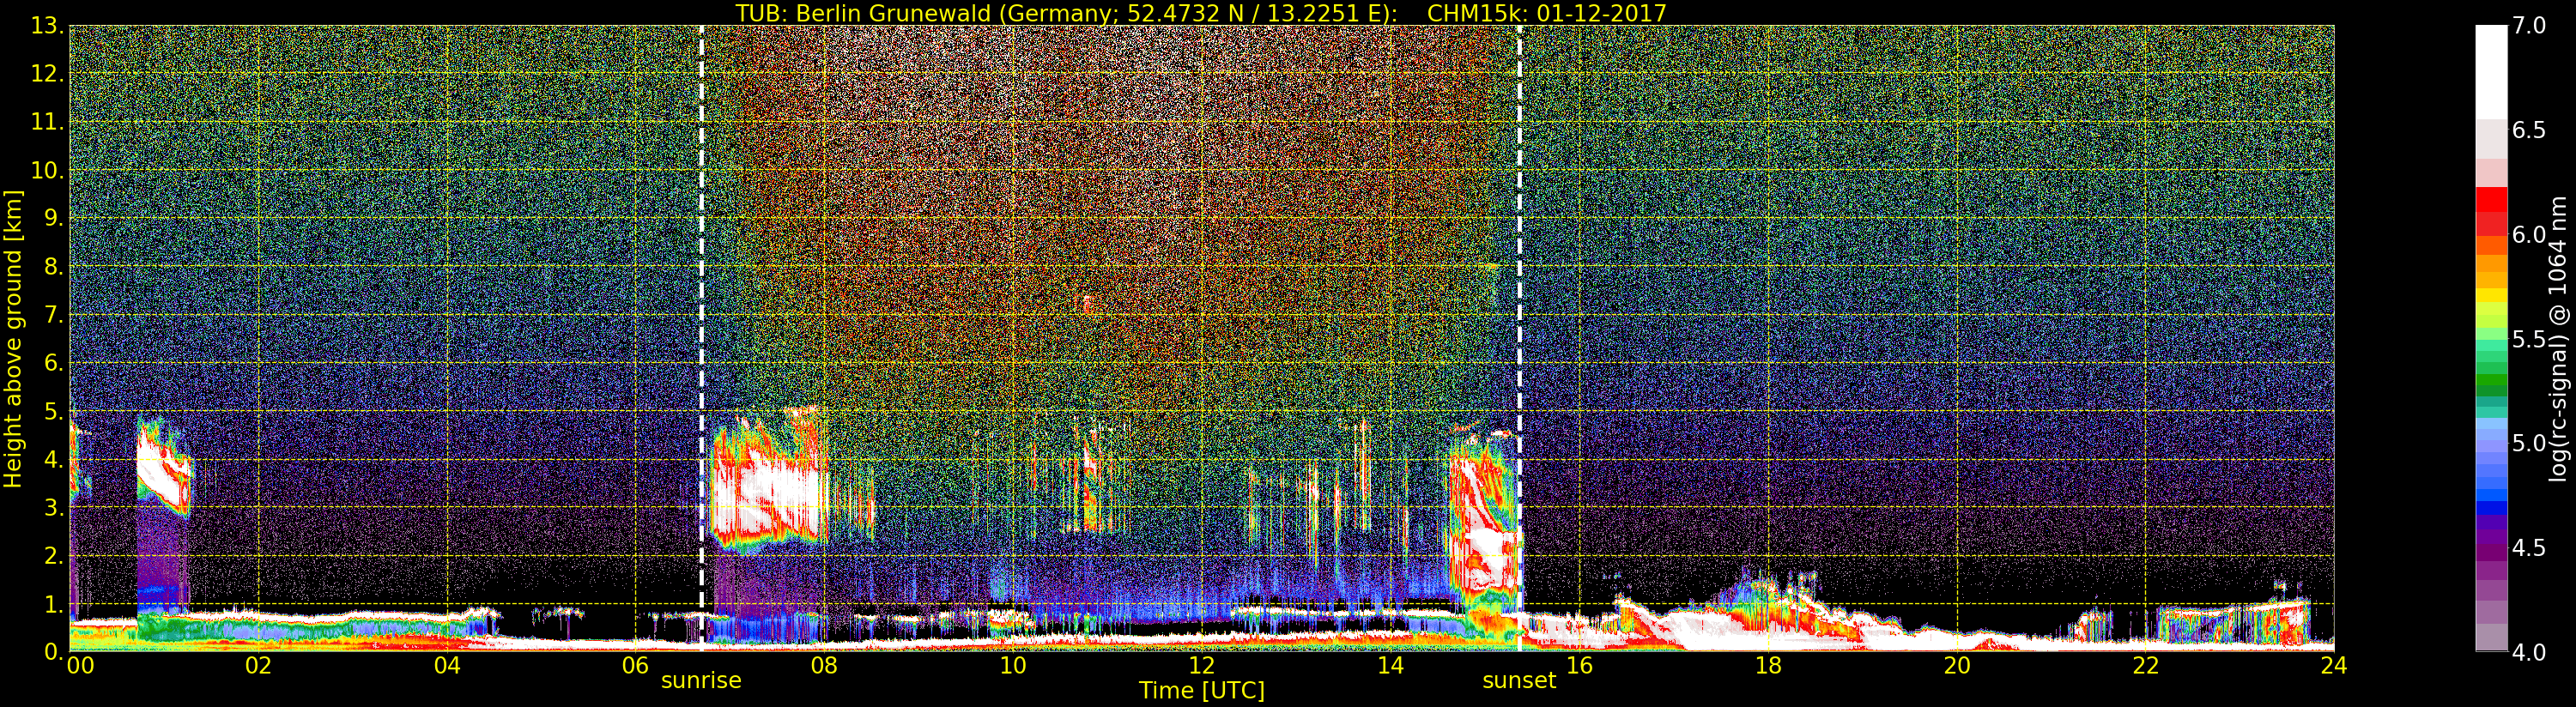Click time-axis tick label '22'
The width and height of the screenshot is (2576, 707).
point(2146,666)
